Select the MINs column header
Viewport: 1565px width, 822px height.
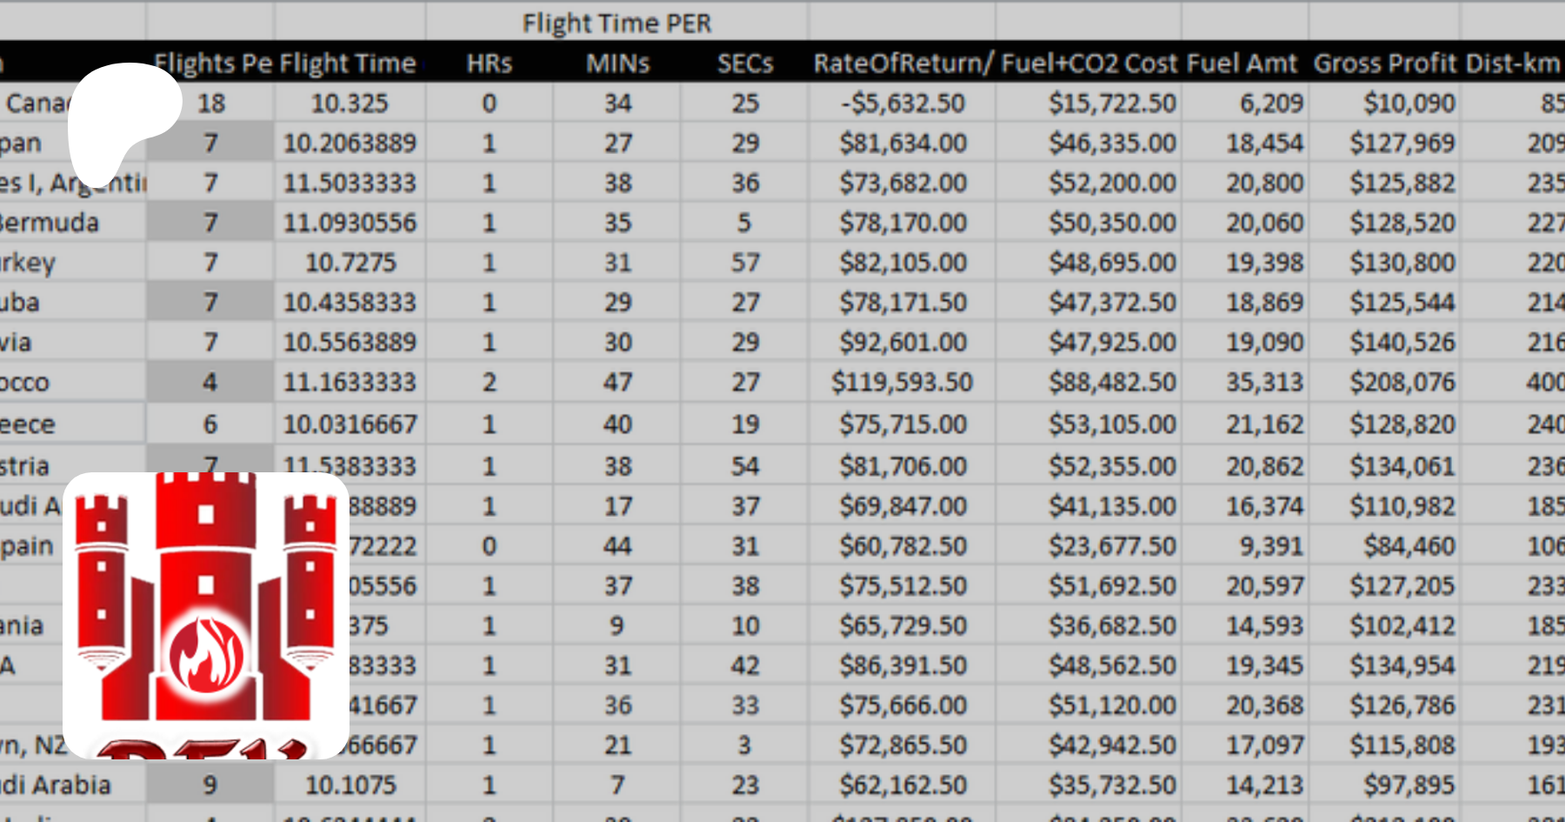[617, 63]
